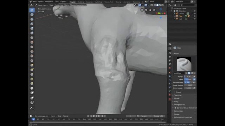This screenshot has width=225, height=126.
Task: Switch to the Sculpting workspace tab
Action: tap(89, 2)
